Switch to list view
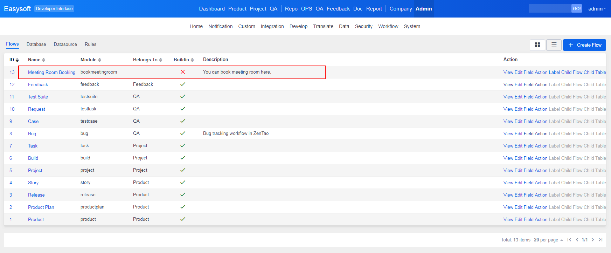Image resolution: width=611 pixels, height=253 pixels. click(x=554, y=45)
